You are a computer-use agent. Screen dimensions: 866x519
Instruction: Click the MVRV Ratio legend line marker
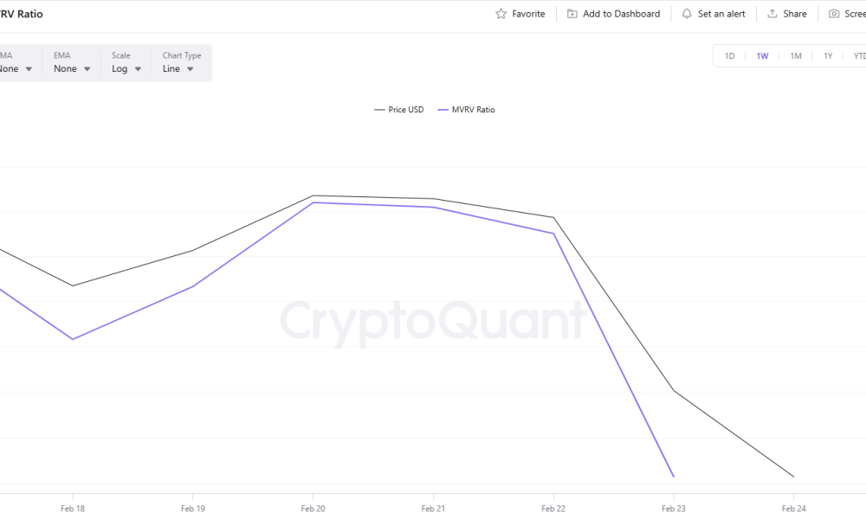click(x=444, y=109)
